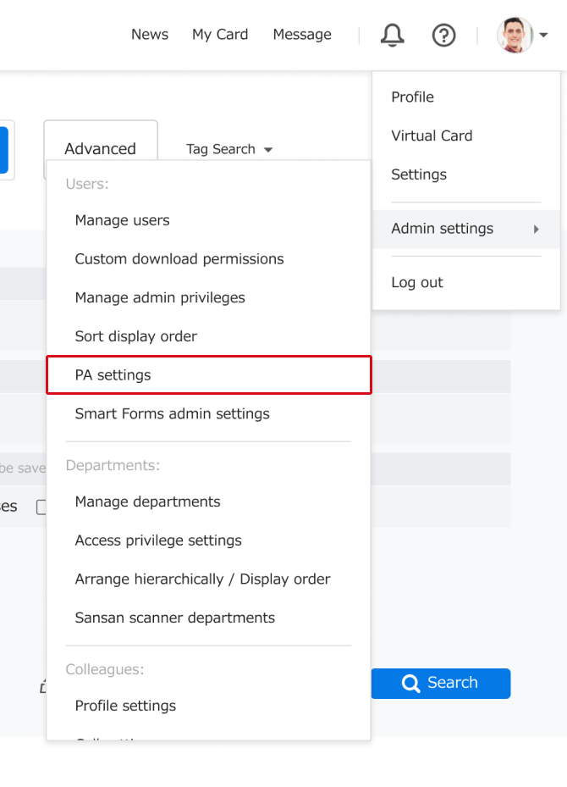
Task: Open Sansan scanner departments
Action: (x=208, y=618)
